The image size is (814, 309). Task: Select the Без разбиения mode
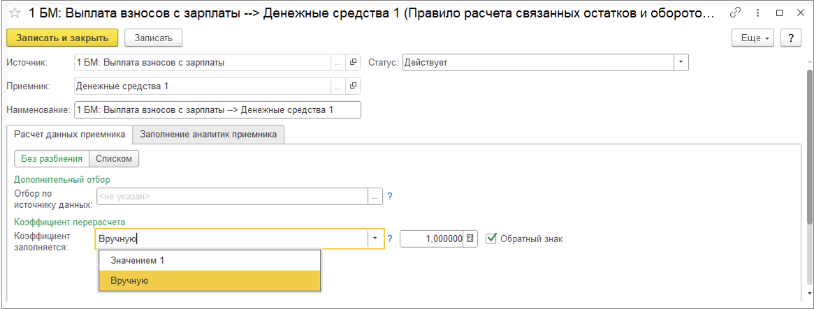click(x=52, y=159)
